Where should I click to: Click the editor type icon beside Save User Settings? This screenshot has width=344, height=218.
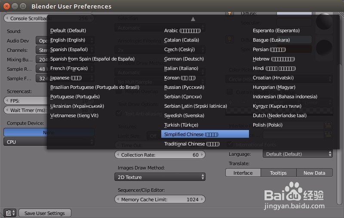[9, 213]
